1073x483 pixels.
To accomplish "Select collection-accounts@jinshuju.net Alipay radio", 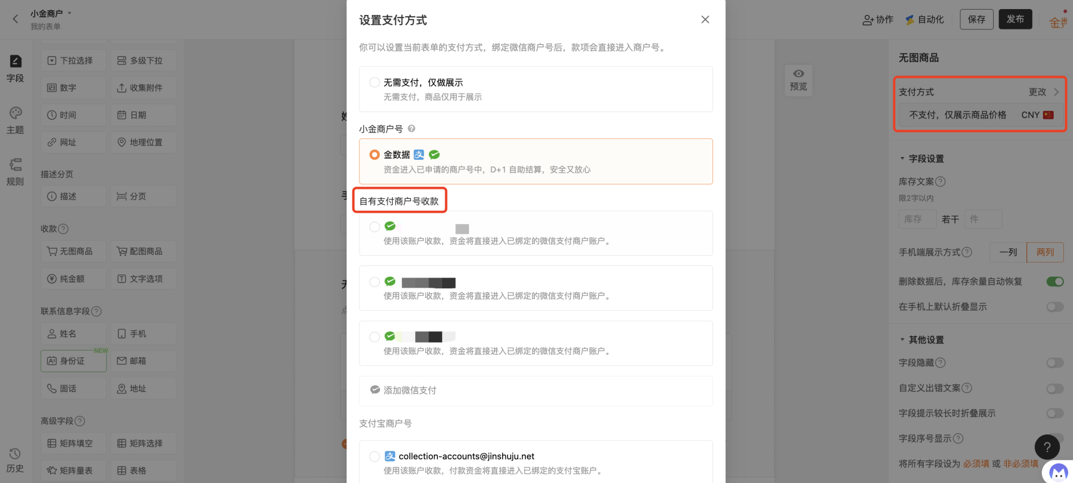I will click(x=374, y=456).
